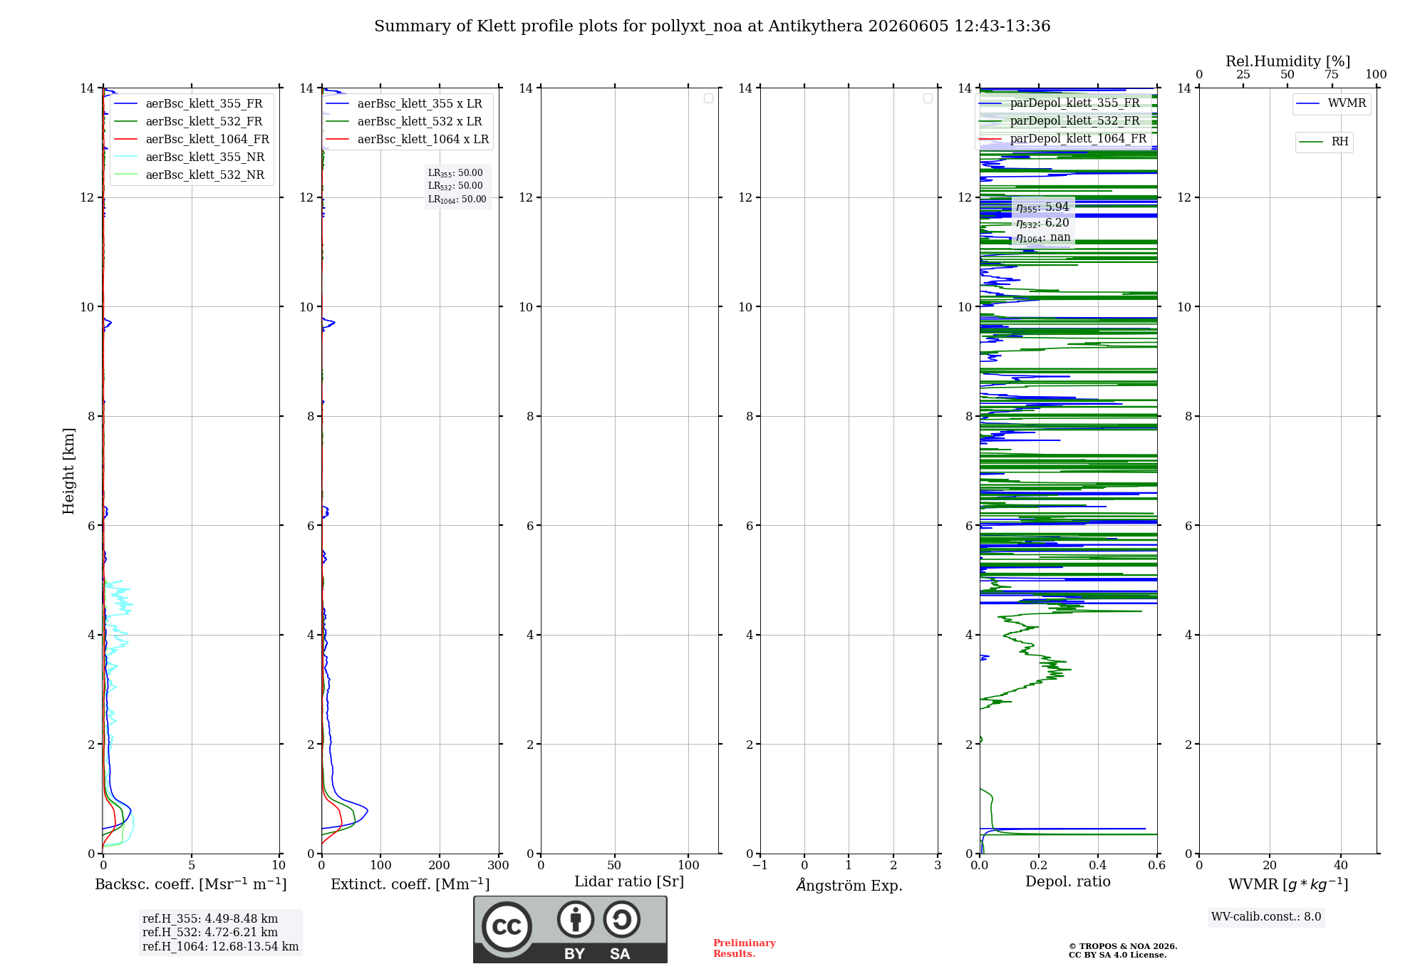The width and height of the screenshot is (1425, 969).
Task: Click legend entry aerBsc_klett_1064 x LR
Action: 408,140
